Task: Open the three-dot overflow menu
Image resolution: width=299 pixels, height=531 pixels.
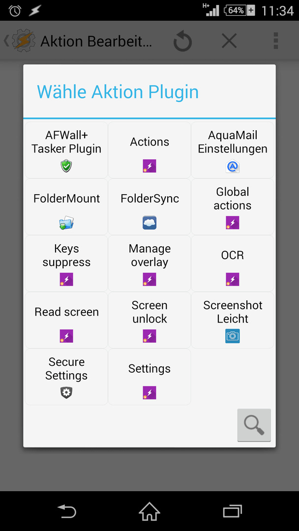Action: pos(275,41)
